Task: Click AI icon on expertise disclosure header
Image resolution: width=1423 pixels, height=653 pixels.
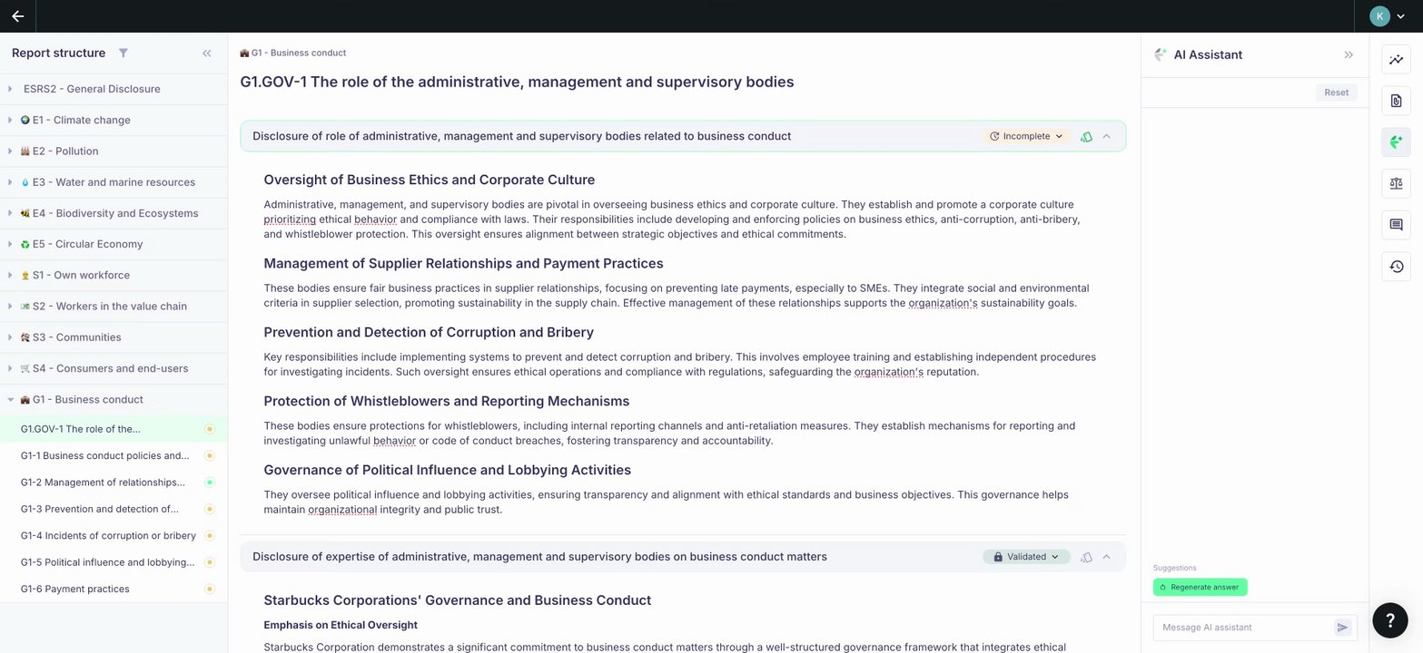Action: [1086, 557]
